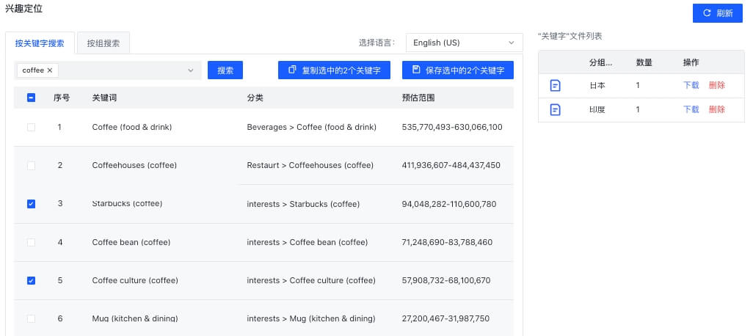Remove the coffee tag with its X
Image resolution: width=753 pixels, height=336 pixels.
coord(49,70)
